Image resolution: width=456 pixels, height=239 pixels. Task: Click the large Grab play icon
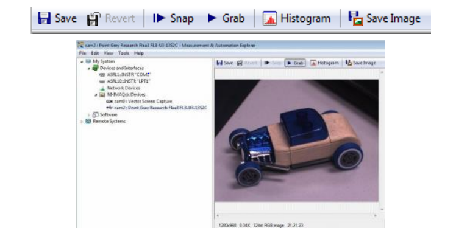[x=212, y=18]
